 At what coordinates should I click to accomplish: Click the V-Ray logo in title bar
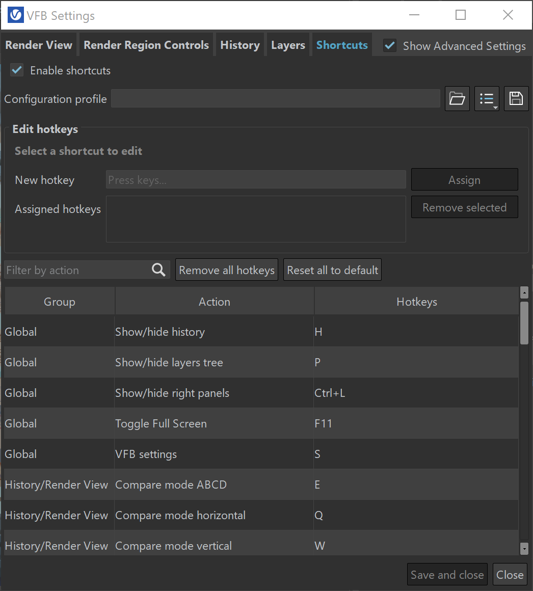pos(16,15)
